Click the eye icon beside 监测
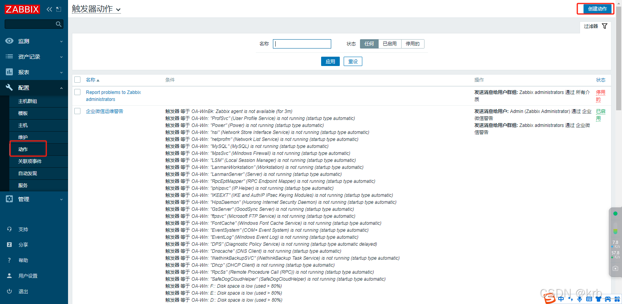622x304 pixels. click(x=9, y=41)
